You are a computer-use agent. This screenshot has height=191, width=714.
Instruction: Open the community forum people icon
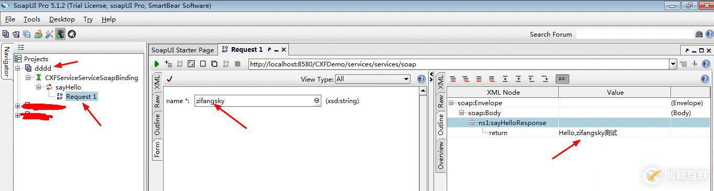click(x=38, y=34)
